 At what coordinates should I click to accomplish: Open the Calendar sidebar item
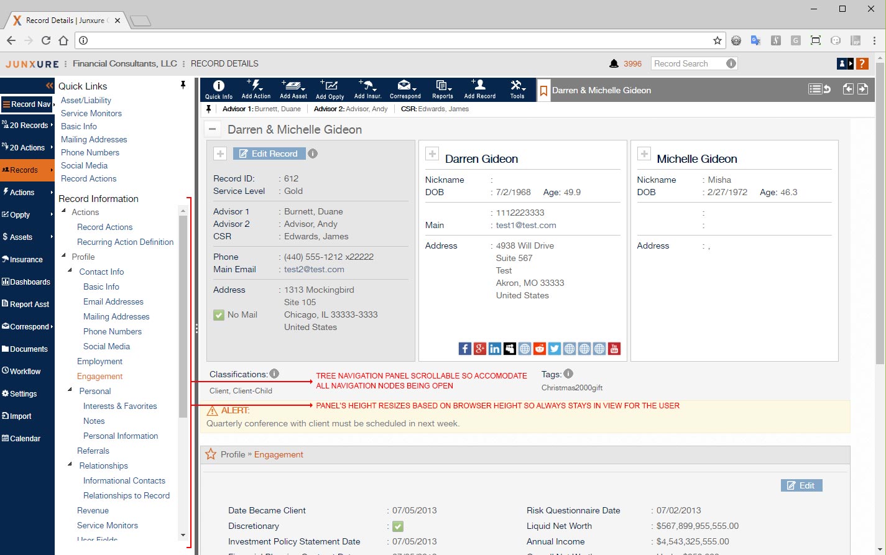pyautogui.click(x=27, y=438)
